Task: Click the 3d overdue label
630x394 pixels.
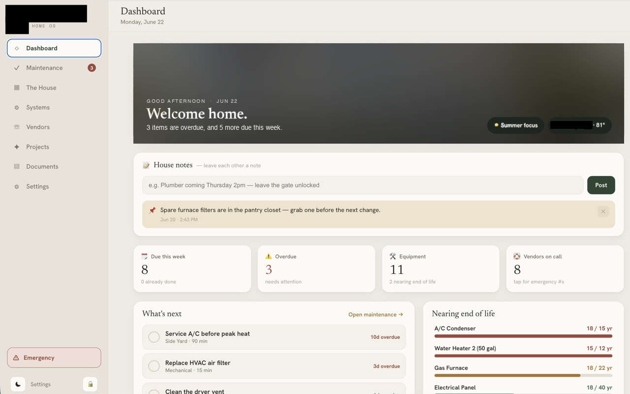Action: pos(386,366)
